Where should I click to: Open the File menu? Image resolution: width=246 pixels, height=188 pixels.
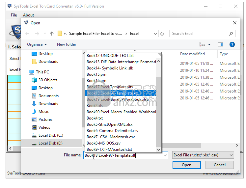[14, 15]
